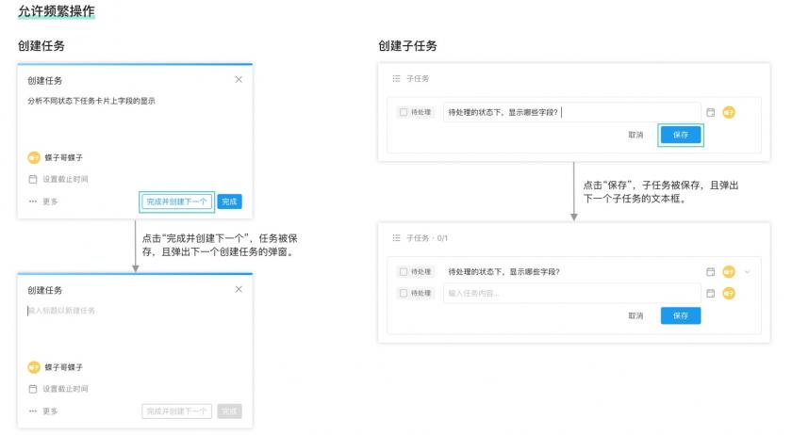Expand chevron on the saved subtask row

coord(748,272)
